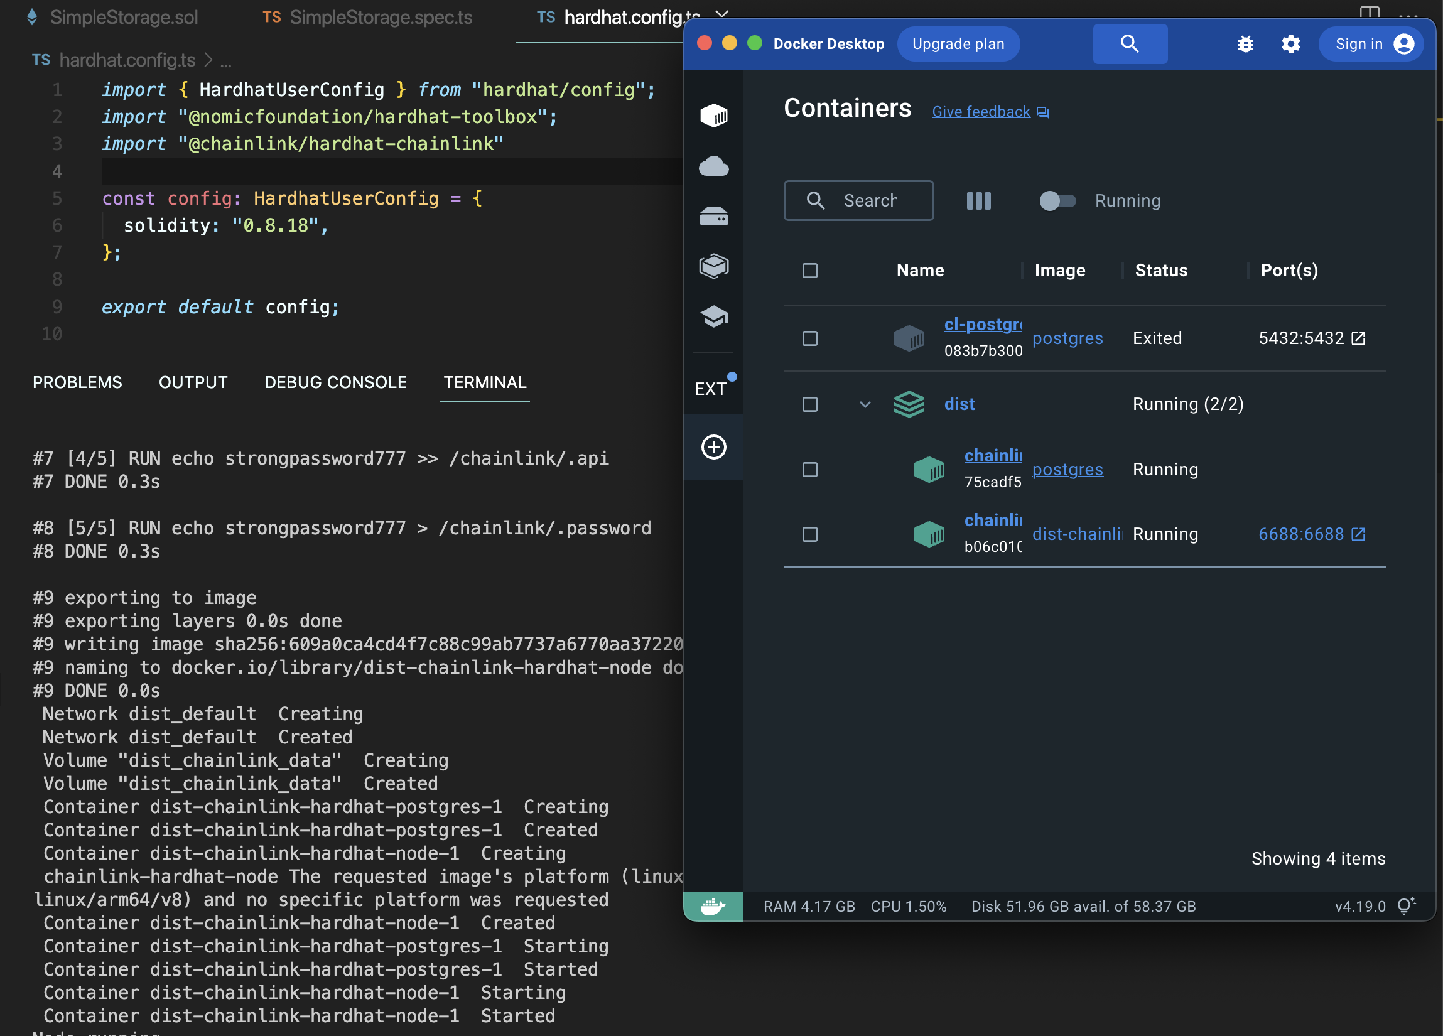Open the DEBUG CONSOLE panel tab
The image size is (1443, 1036).
point(335,382)
